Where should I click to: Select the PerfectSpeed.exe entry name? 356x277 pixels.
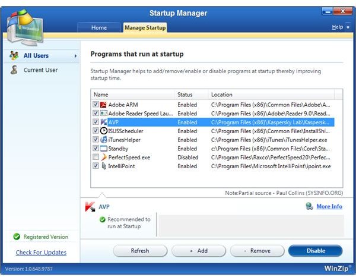click(129, 158)
